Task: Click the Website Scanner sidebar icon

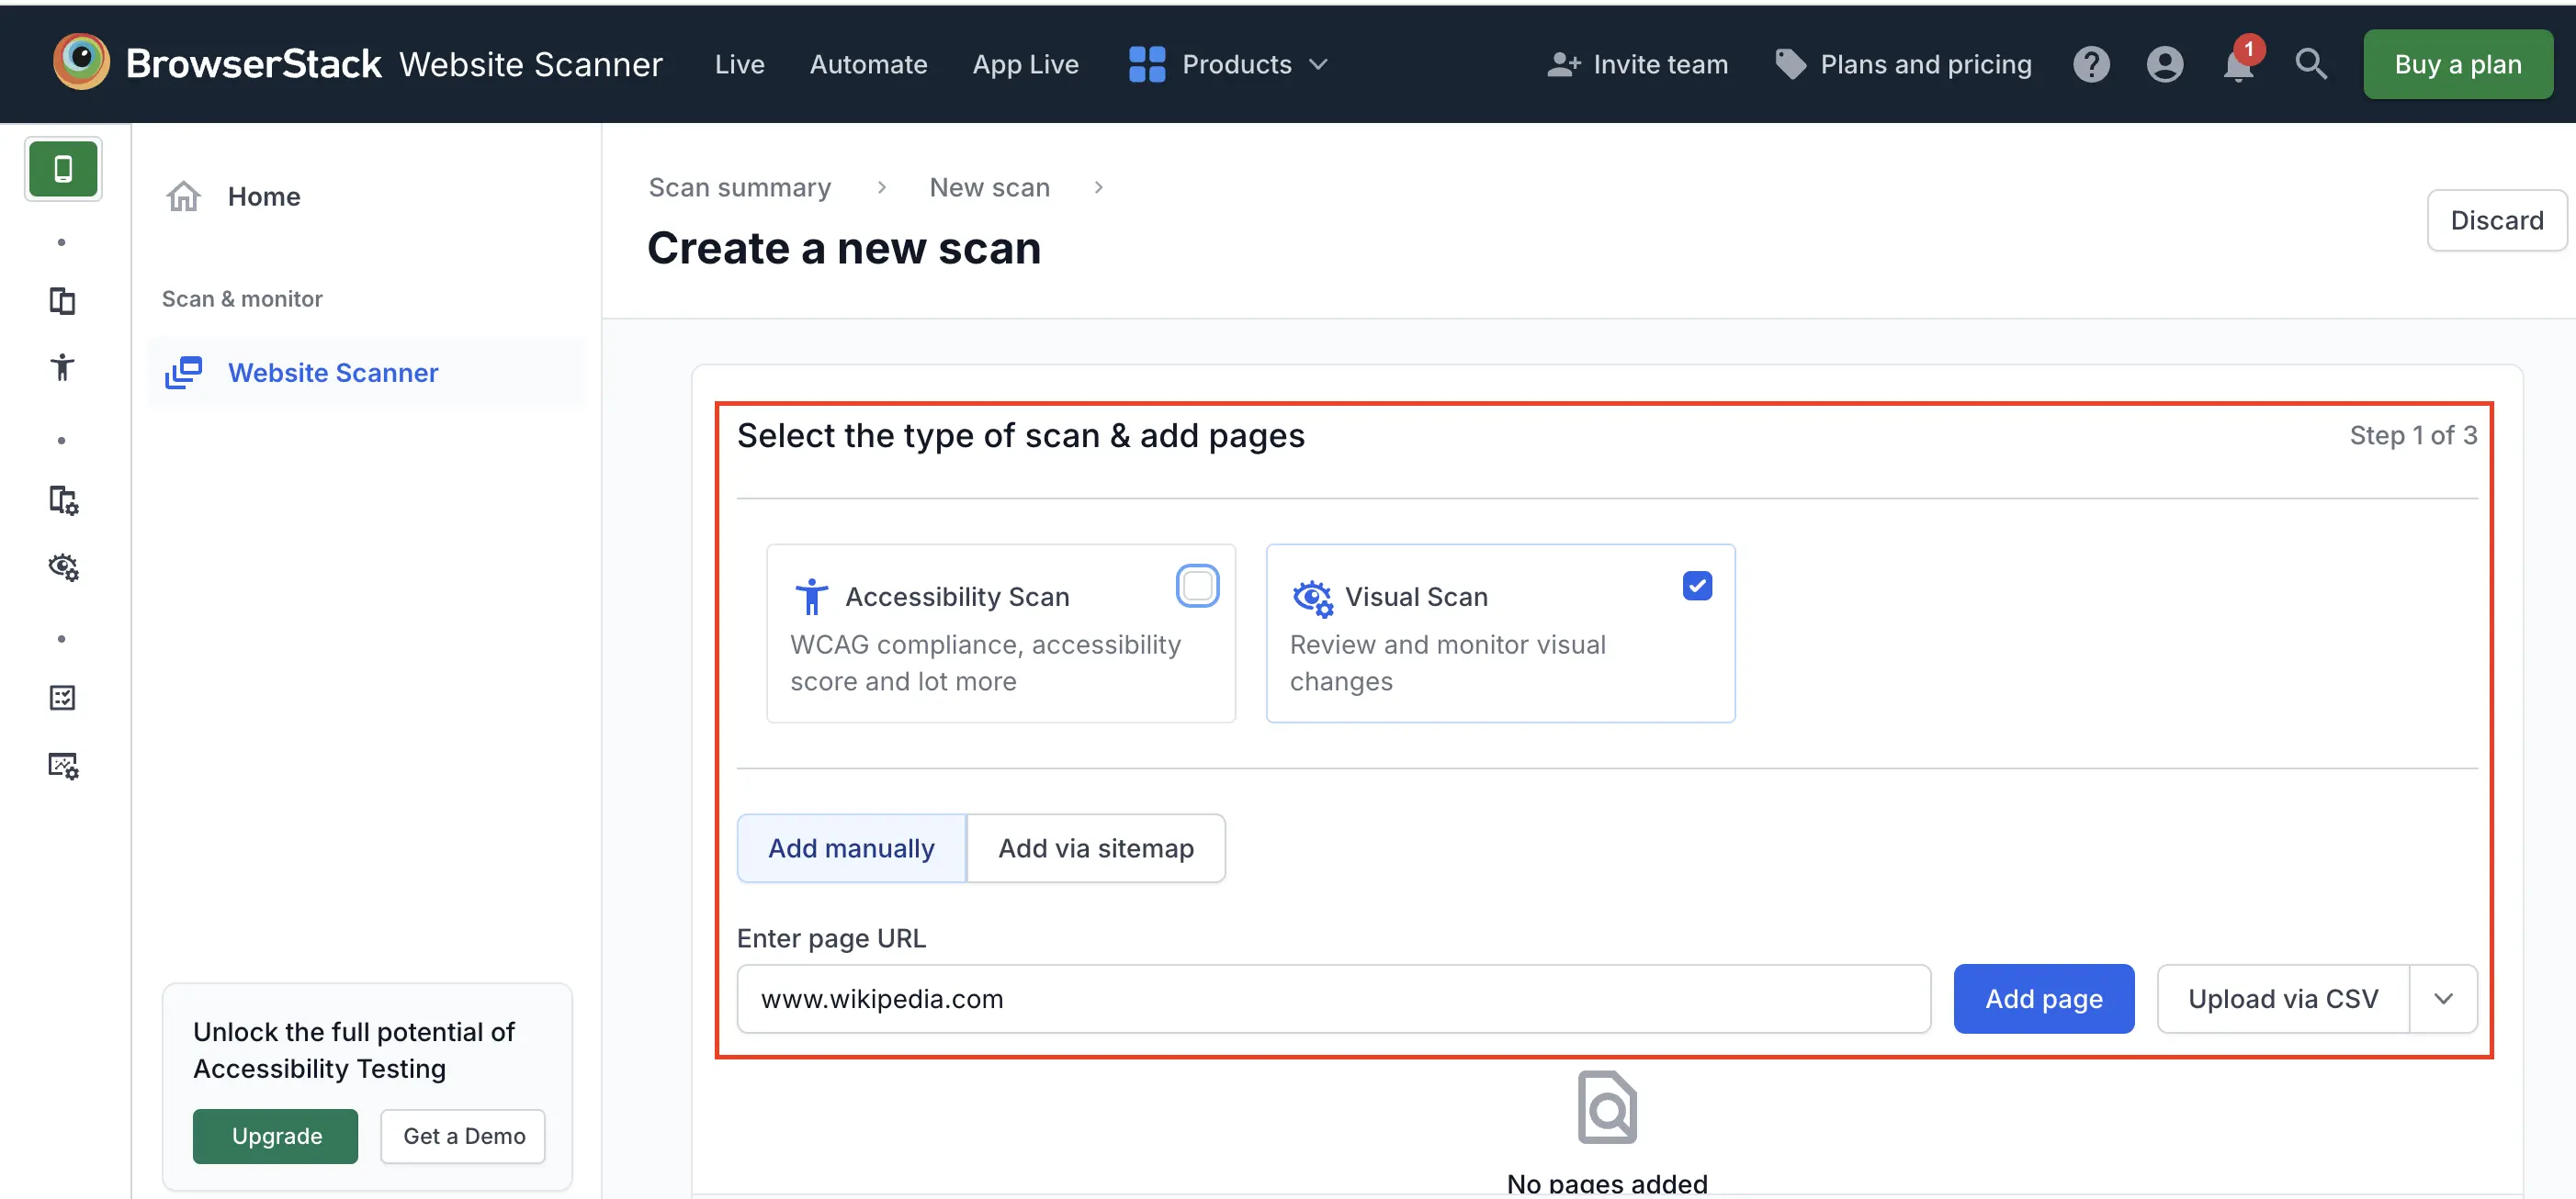Action: [x=183, y=373]
